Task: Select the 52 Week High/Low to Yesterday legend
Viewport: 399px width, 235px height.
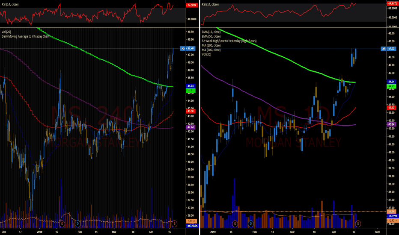Action: click(x=229, y=41)
